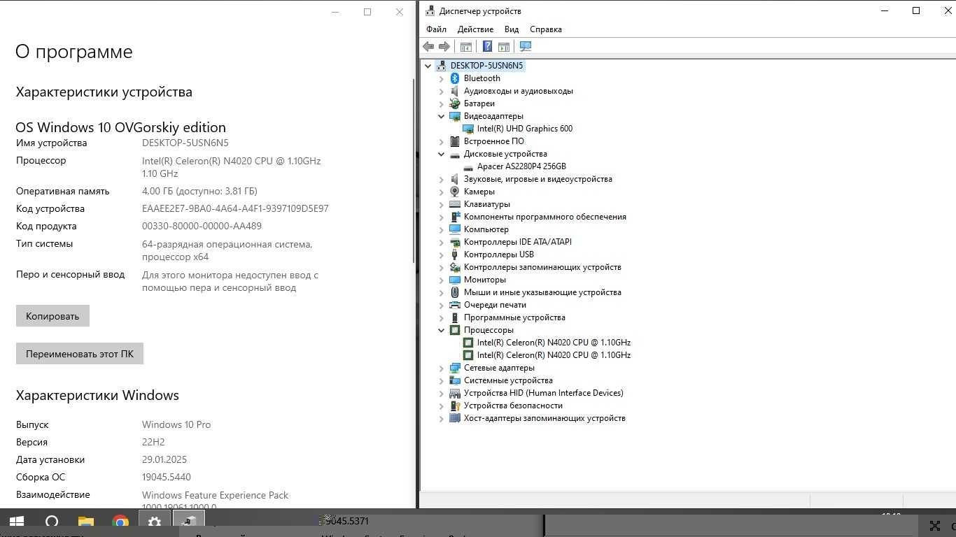This screenshot has width=956, height=537.
Task: Click the scan for hardware changes monitor icon
Action: point(526,46)
